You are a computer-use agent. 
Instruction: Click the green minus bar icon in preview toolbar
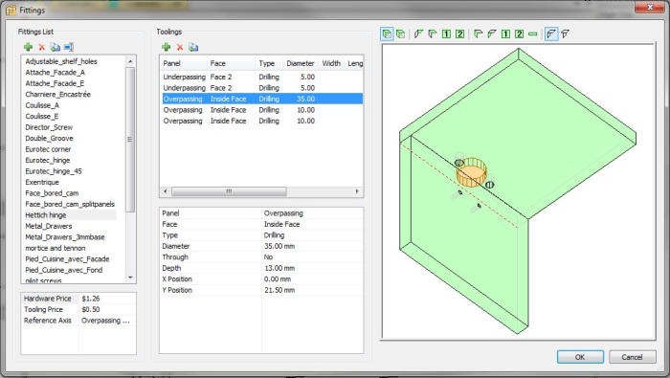point(533,33)
